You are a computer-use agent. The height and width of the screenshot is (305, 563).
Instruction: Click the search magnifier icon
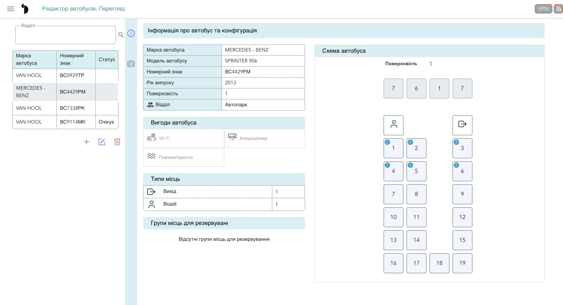click(121, 35)
